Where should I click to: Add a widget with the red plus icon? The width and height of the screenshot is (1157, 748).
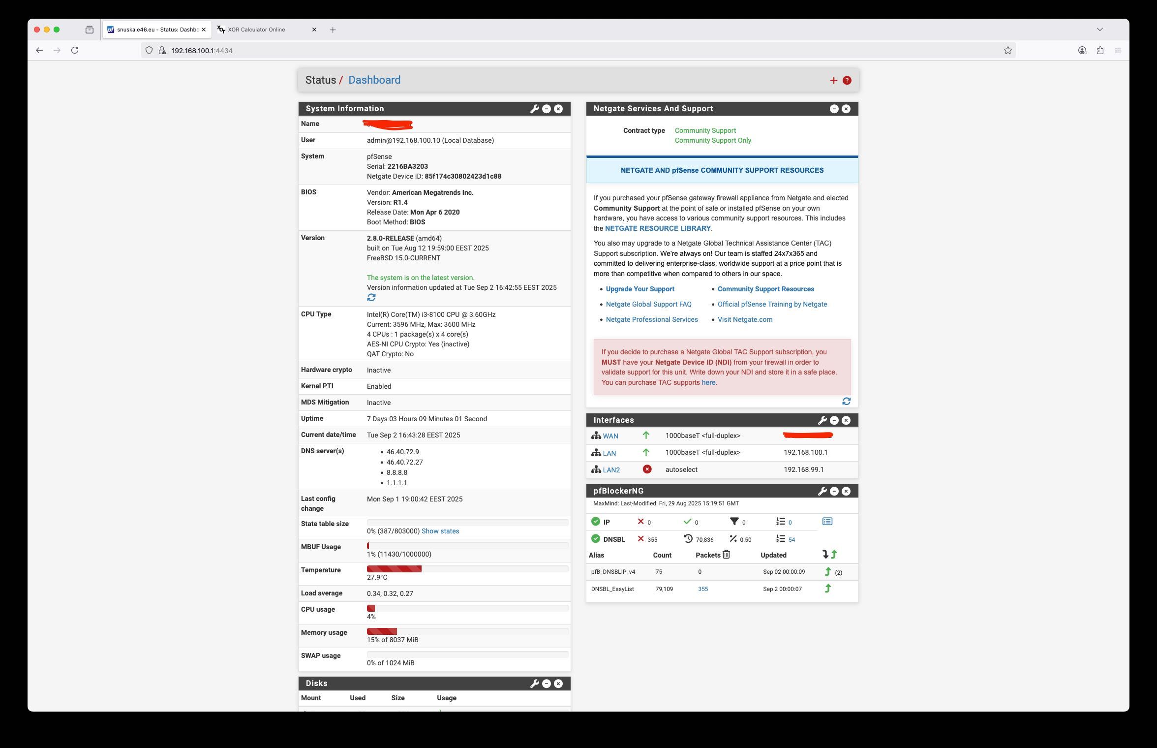coord(833,80)
